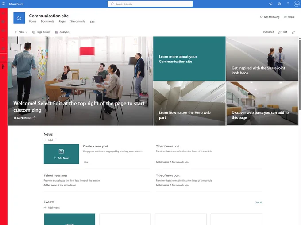Open the welcome hero image tile
The image size is (301, 225).
coord(80,81)
